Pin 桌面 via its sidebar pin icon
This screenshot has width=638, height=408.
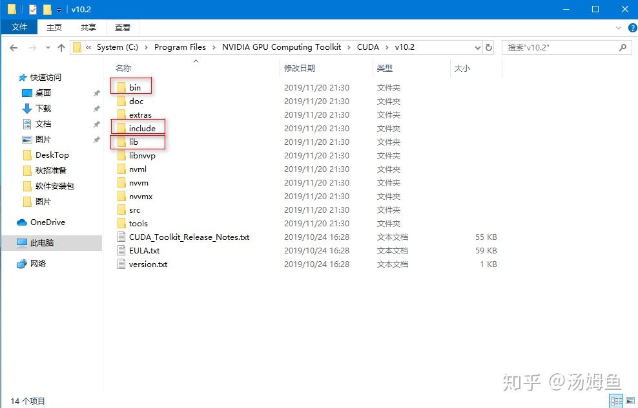coord(97,93)
